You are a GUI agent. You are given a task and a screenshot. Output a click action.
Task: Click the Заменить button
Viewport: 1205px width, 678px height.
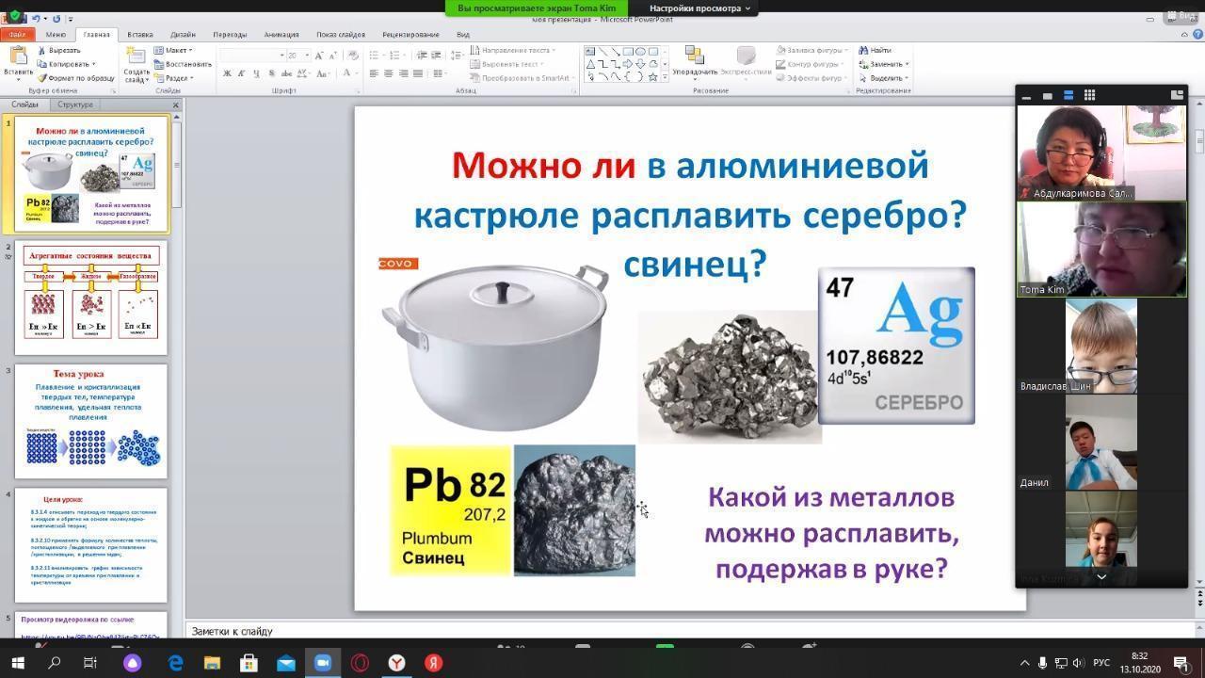pos(885,64)
